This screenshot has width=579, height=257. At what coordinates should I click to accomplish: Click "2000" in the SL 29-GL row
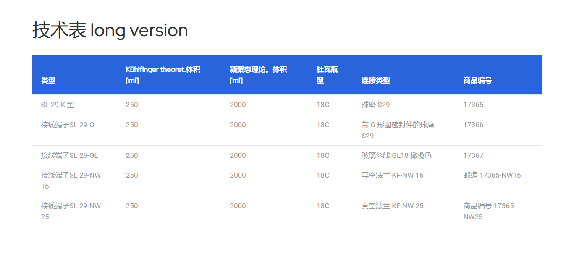[238, 155]
